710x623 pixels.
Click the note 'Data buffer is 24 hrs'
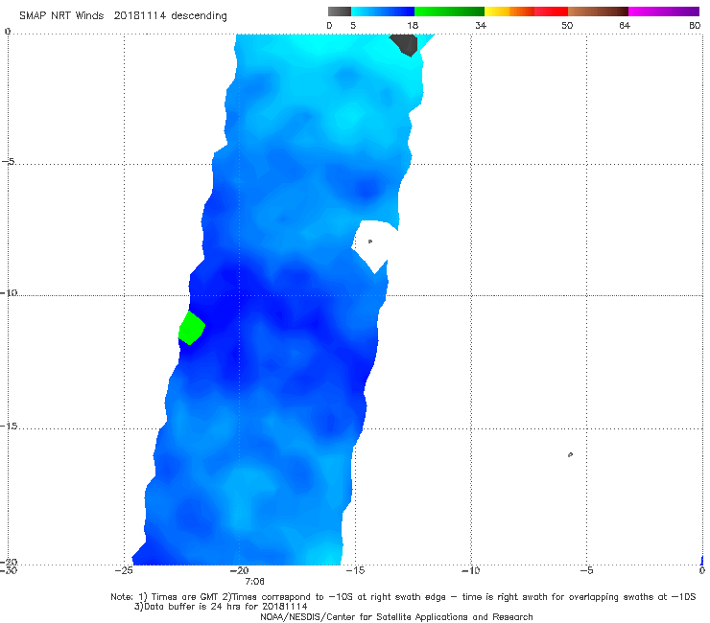tap(192, 607)
